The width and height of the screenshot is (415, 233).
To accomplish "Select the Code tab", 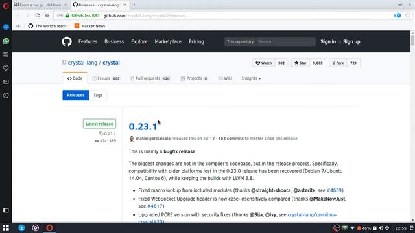I will coord(75,78).
